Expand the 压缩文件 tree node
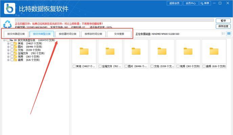 coord(8,53)
